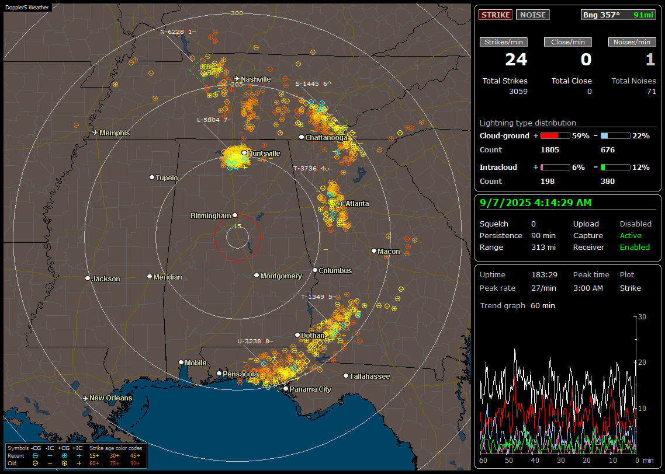The image size is (665, 474).
Task: Click the 300 mile range ring label
Action: click(237, 13)
